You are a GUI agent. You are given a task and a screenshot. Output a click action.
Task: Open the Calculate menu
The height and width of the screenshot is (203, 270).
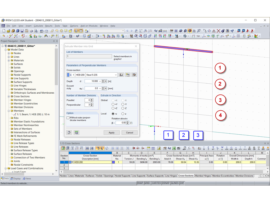point(38,26)
